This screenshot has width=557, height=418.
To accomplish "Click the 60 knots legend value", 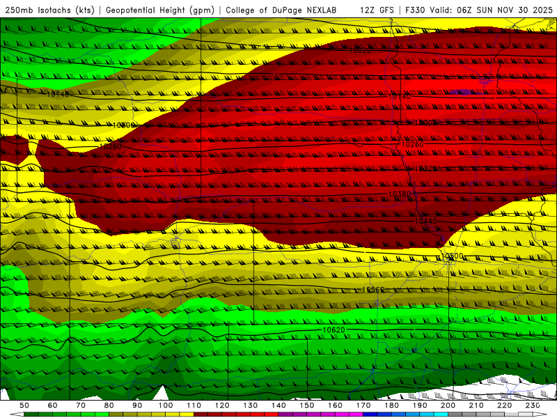I will point(52,405).
